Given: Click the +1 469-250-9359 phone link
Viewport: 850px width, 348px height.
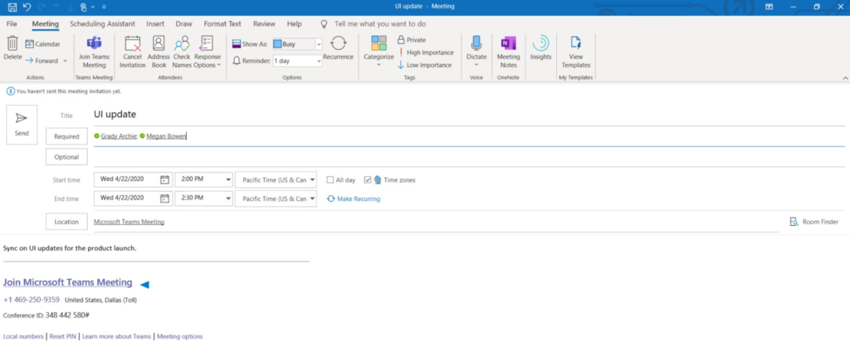Looking at the screenshot, I should click(x=32, y=300).
